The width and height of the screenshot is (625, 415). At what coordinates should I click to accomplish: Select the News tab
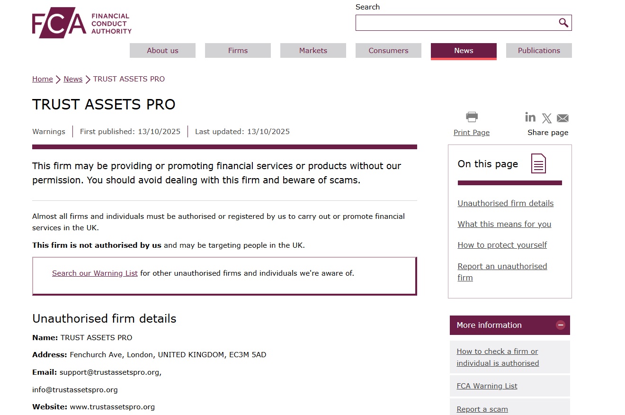(464, 51)
